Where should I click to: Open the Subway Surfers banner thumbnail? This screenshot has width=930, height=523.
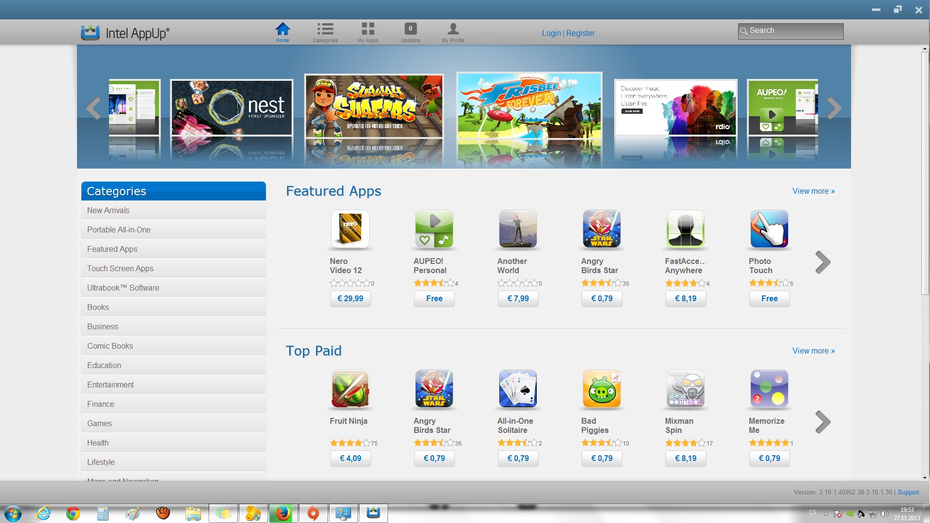coord(374,107)
